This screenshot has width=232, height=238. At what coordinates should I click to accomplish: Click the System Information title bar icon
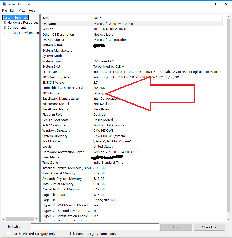coord(4,4)
